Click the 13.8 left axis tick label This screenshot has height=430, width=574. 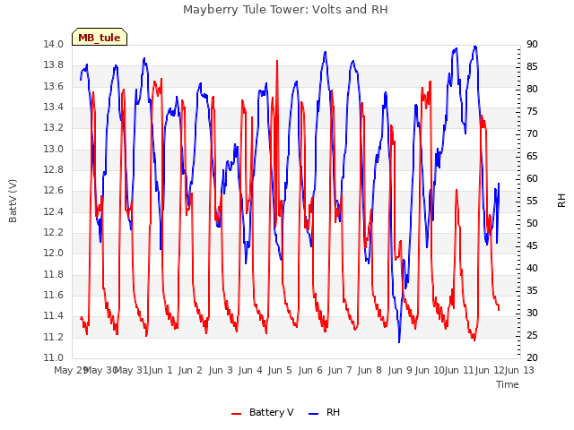click(x=53, y=65)
